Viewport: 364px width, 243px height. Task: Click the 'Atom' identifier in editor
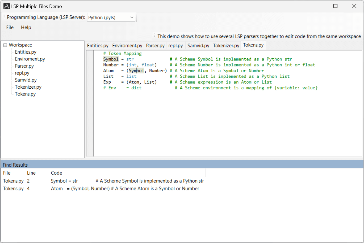(108, 71)
